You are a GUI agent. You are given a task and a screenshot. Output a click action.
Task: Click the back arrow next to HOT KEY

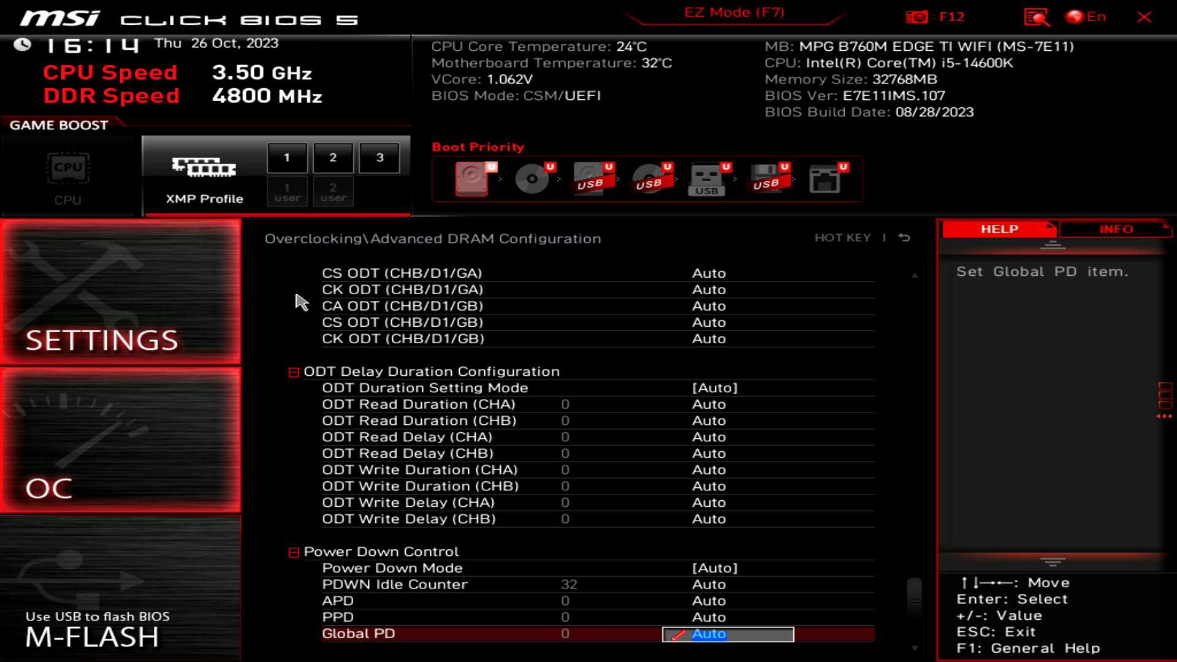click(x=904, y=238)
